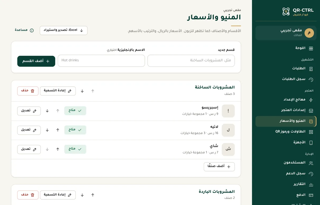This screenshot has width=320, height=205.
Task: Move المشروبات الساخنة section up
Action: (x=93, y=91)
